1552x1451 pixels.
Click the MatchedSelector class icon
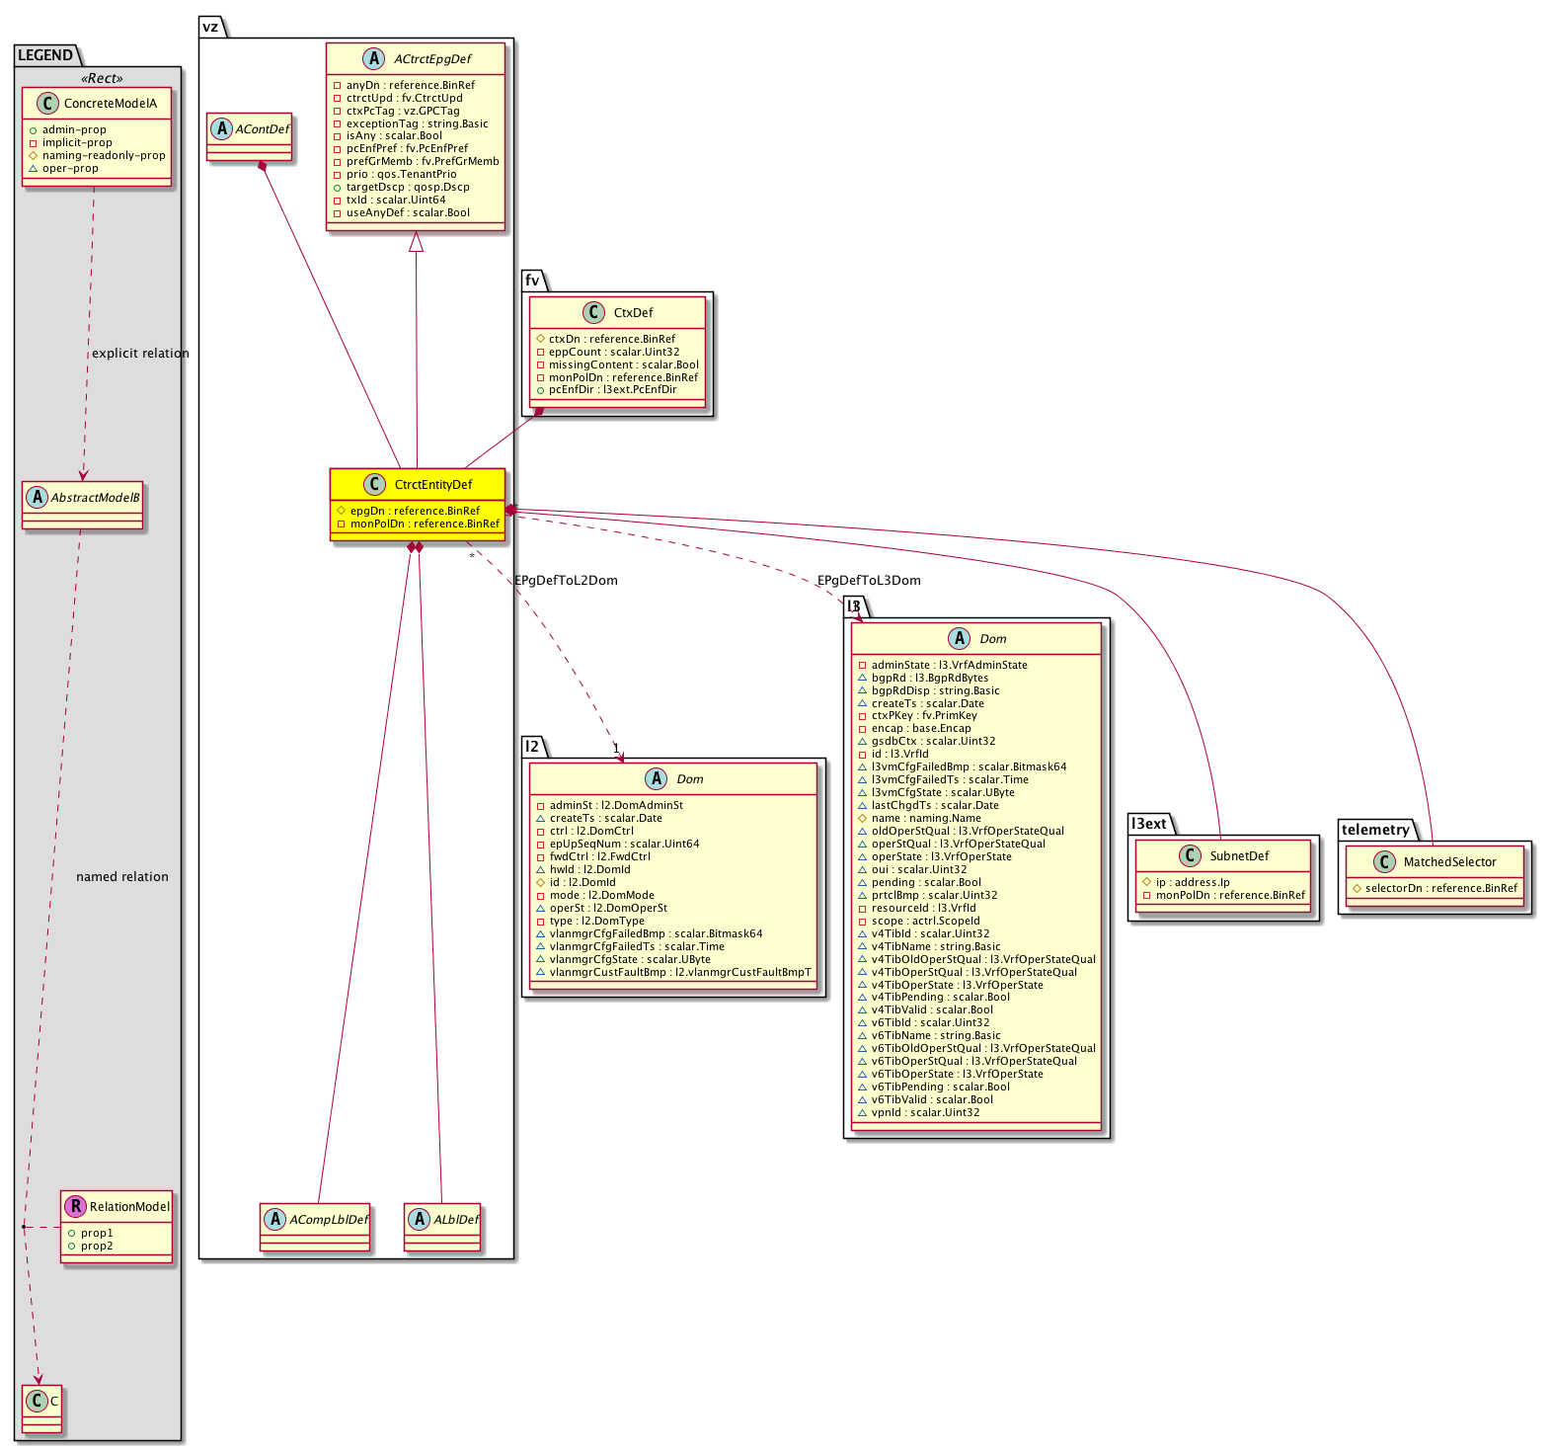click(1384, 862)
